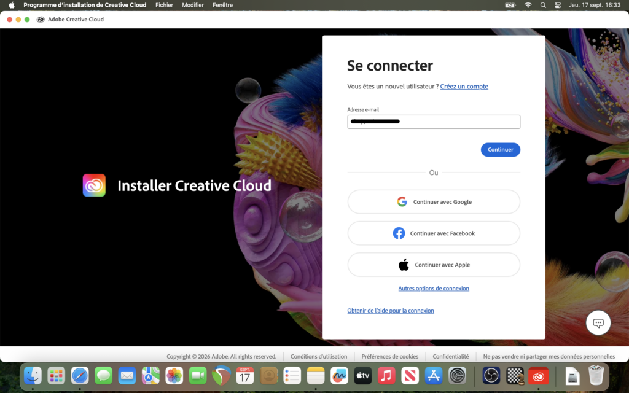Open Reminders from the dock
This screenshot has width=629, height=393.
pyautogui.click(x=292, y=376)
